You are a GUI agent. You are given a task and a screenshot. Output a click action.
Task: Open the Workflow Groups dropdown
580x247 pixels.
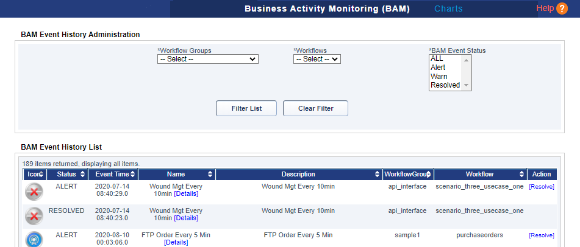point(207,59)
